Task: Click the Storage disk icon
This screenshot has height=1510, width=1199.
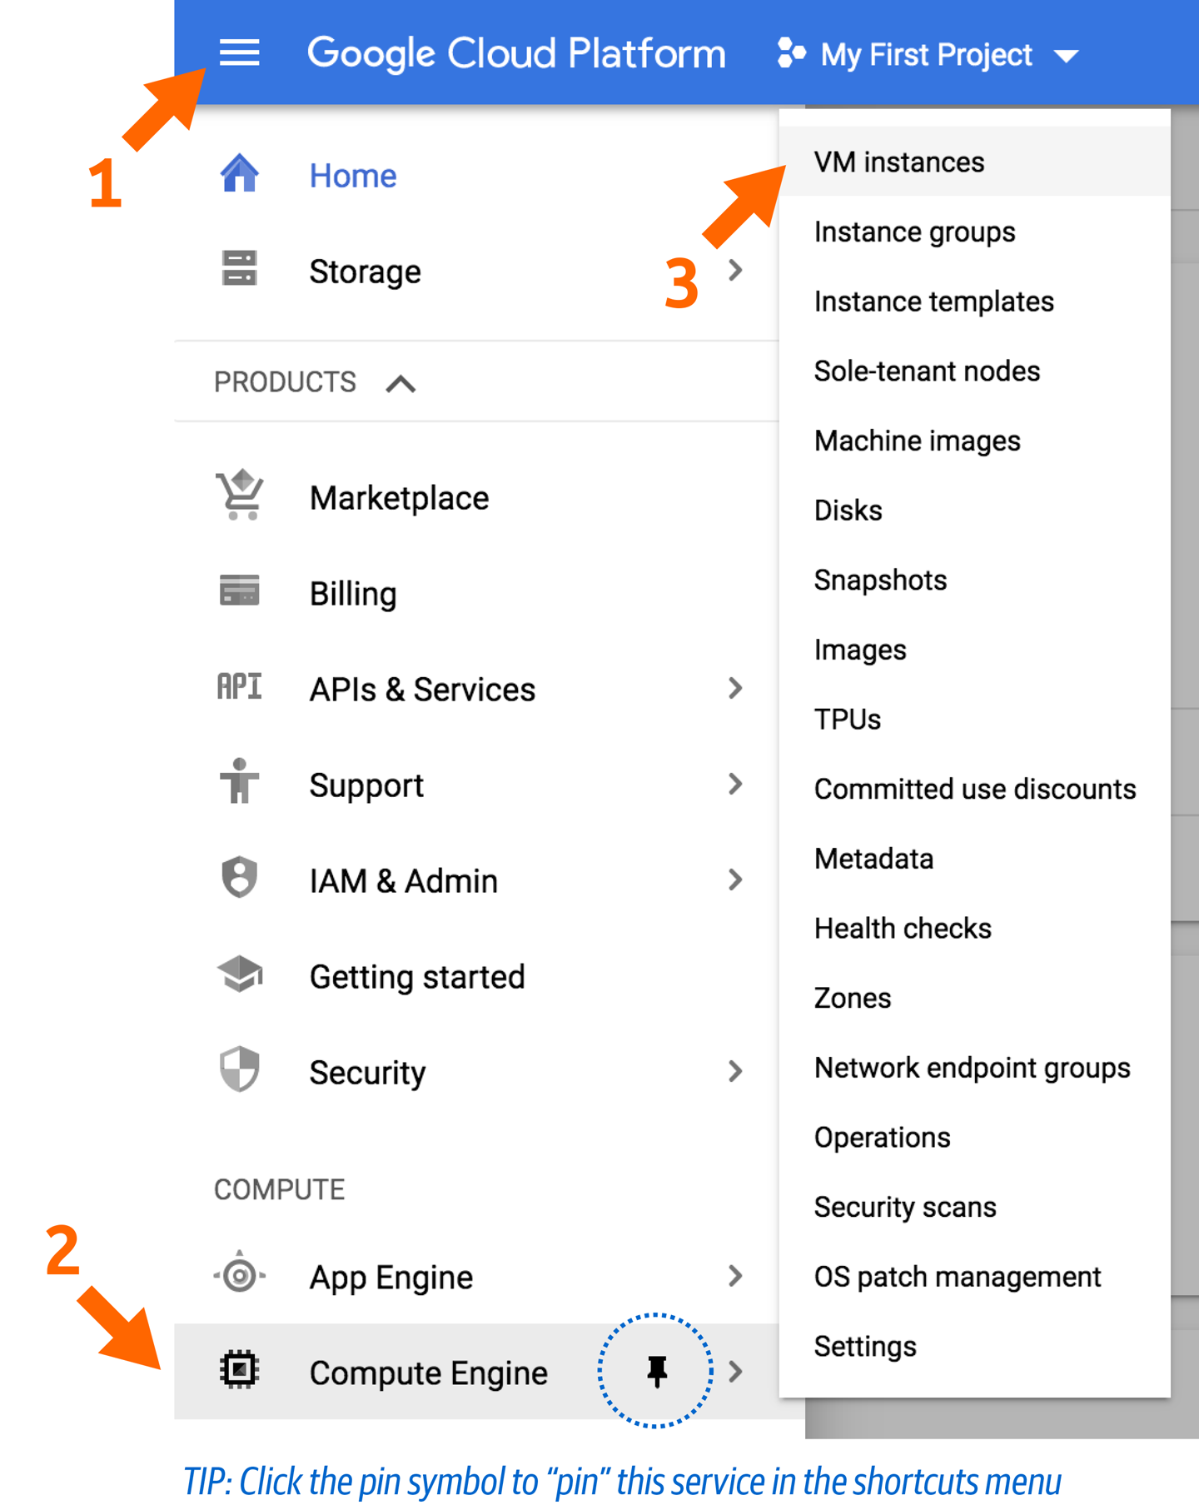Action: (x=239, y=268)
